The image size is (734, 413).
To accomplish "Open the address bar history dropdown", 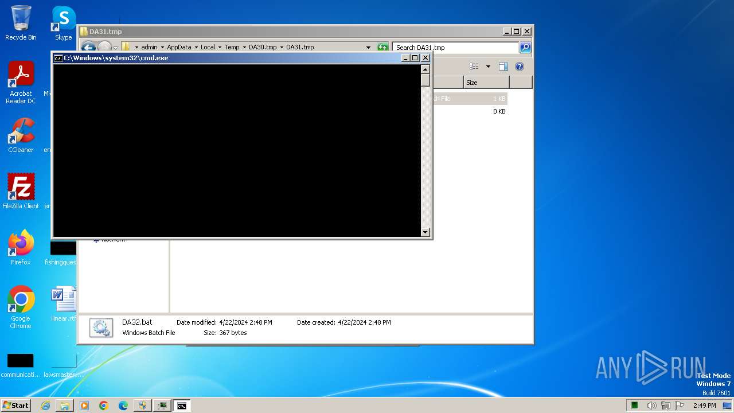I will coord(368,47).
